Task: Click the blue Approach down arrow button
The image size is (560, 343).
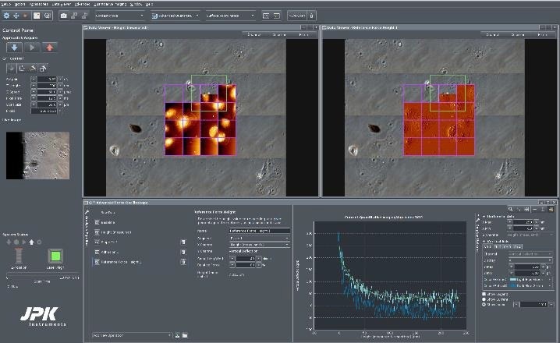Action: tap(16, 46)
